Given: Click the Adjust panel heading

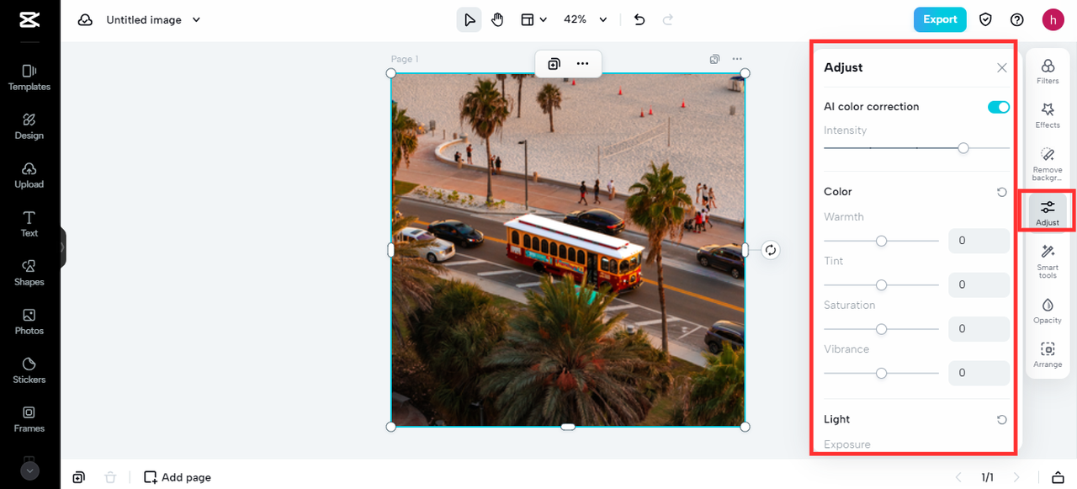Looking at the screenshot, I should click(843, 67).
